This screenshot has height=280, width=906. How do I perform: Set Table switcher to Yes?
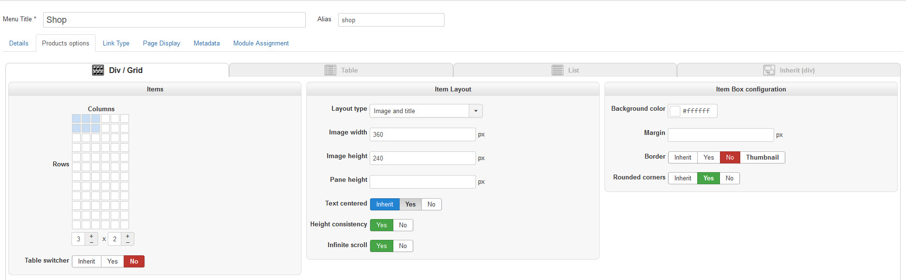[x=113, y=262]
